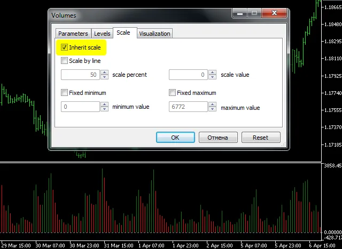Click the OK button
Image resolution: width=342 pixels, height=249 pixels.
[x=175, y=138]
